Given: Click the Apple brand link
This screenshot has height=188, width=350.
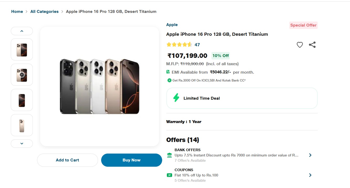Looking at the screenshot, I should click(x=172, y=25).
